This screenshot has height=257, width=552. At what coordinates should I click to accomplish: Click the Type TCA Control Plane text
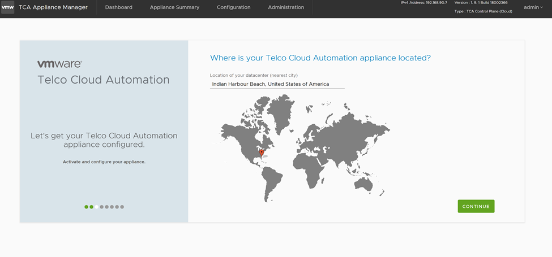coord(483,11)
